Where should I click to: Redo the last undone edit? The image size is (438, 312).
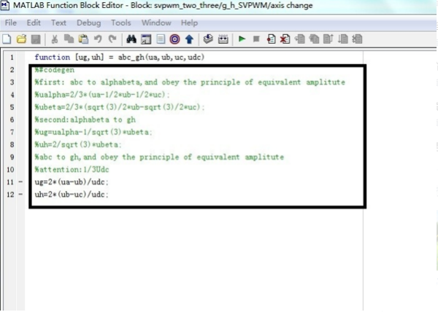(112, 39)
